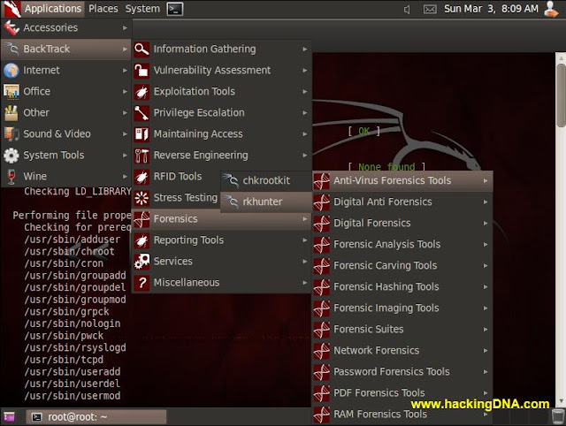Screen dimensions: 566x426
Task: Click the trash icon in bottom panel
Action: pos(558,416)
